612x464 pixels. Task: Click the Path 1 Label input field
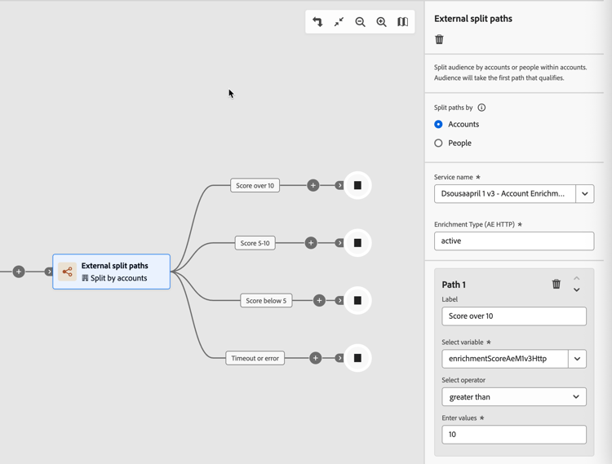(x=514, y=316)
